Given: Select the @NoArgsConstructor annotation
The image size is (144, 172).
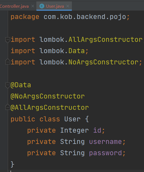Looking at the screenshot, I should pos(48,96).
